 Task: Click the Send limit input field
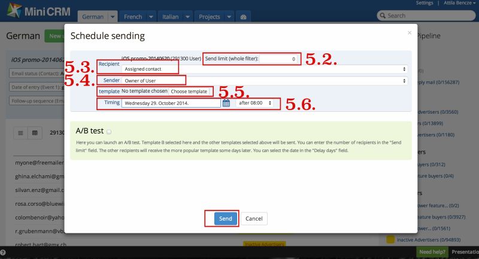coord(278,59)
